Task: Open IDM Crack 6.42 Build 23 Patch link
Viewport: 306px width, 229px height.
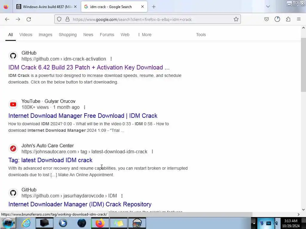Action: (x=89, y=67)
